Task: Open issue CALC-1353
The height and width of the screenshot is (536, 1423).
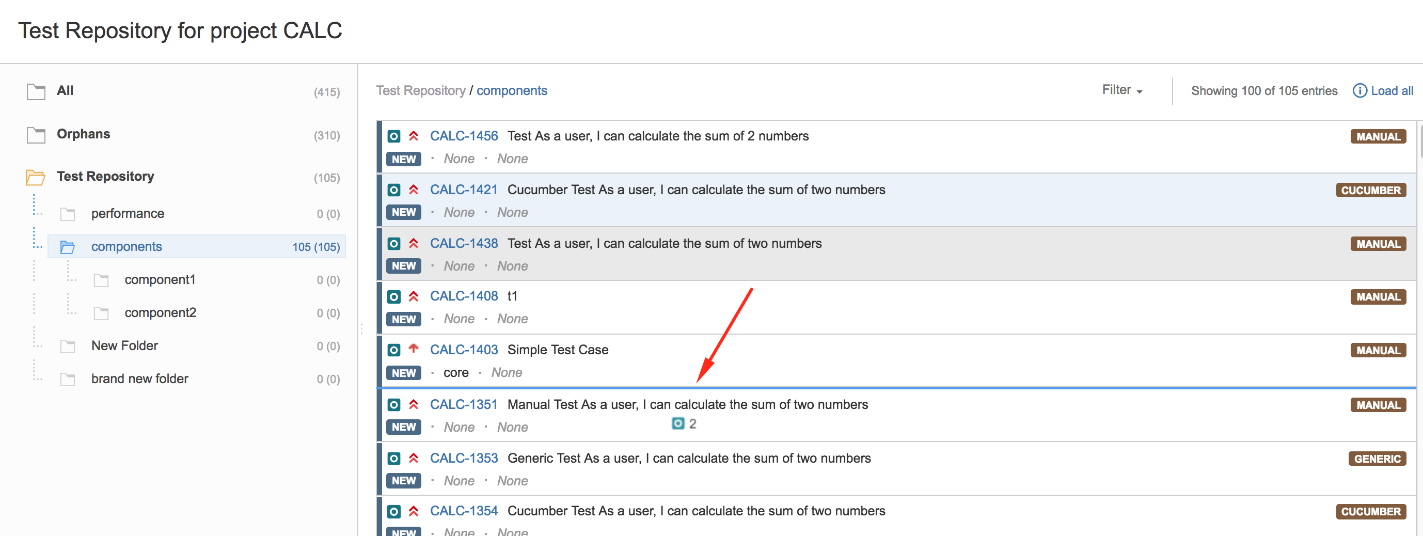Action: pyautogui.click(x=464, y=458)
